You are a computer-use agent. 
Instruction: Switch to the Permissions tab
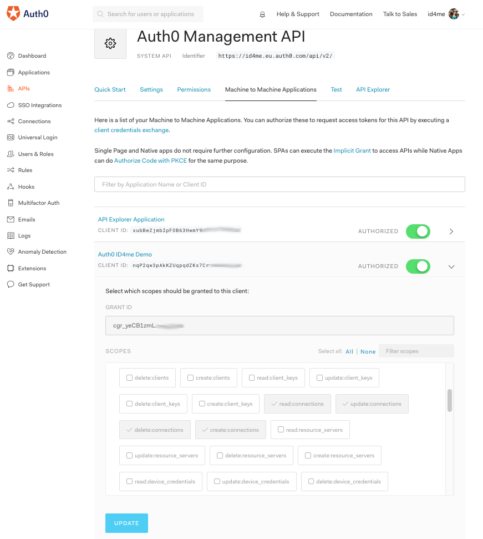(x=194, y=89)
